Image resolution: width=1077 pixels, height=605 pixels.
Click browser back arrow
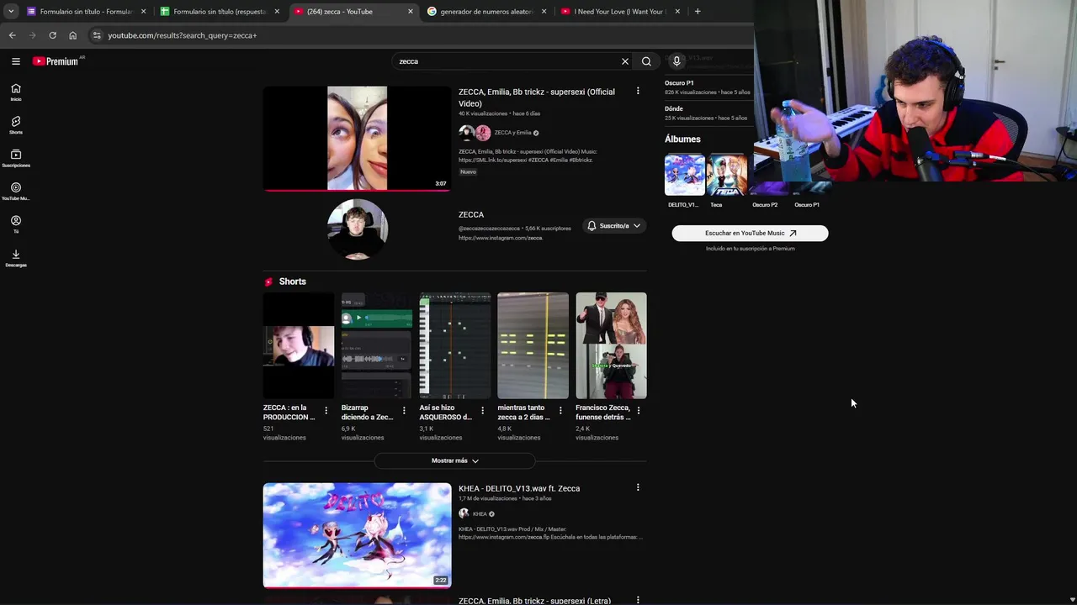12,35
